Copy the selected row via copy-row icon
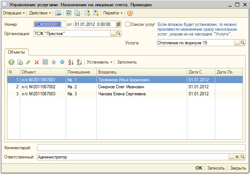 [20, 62]
